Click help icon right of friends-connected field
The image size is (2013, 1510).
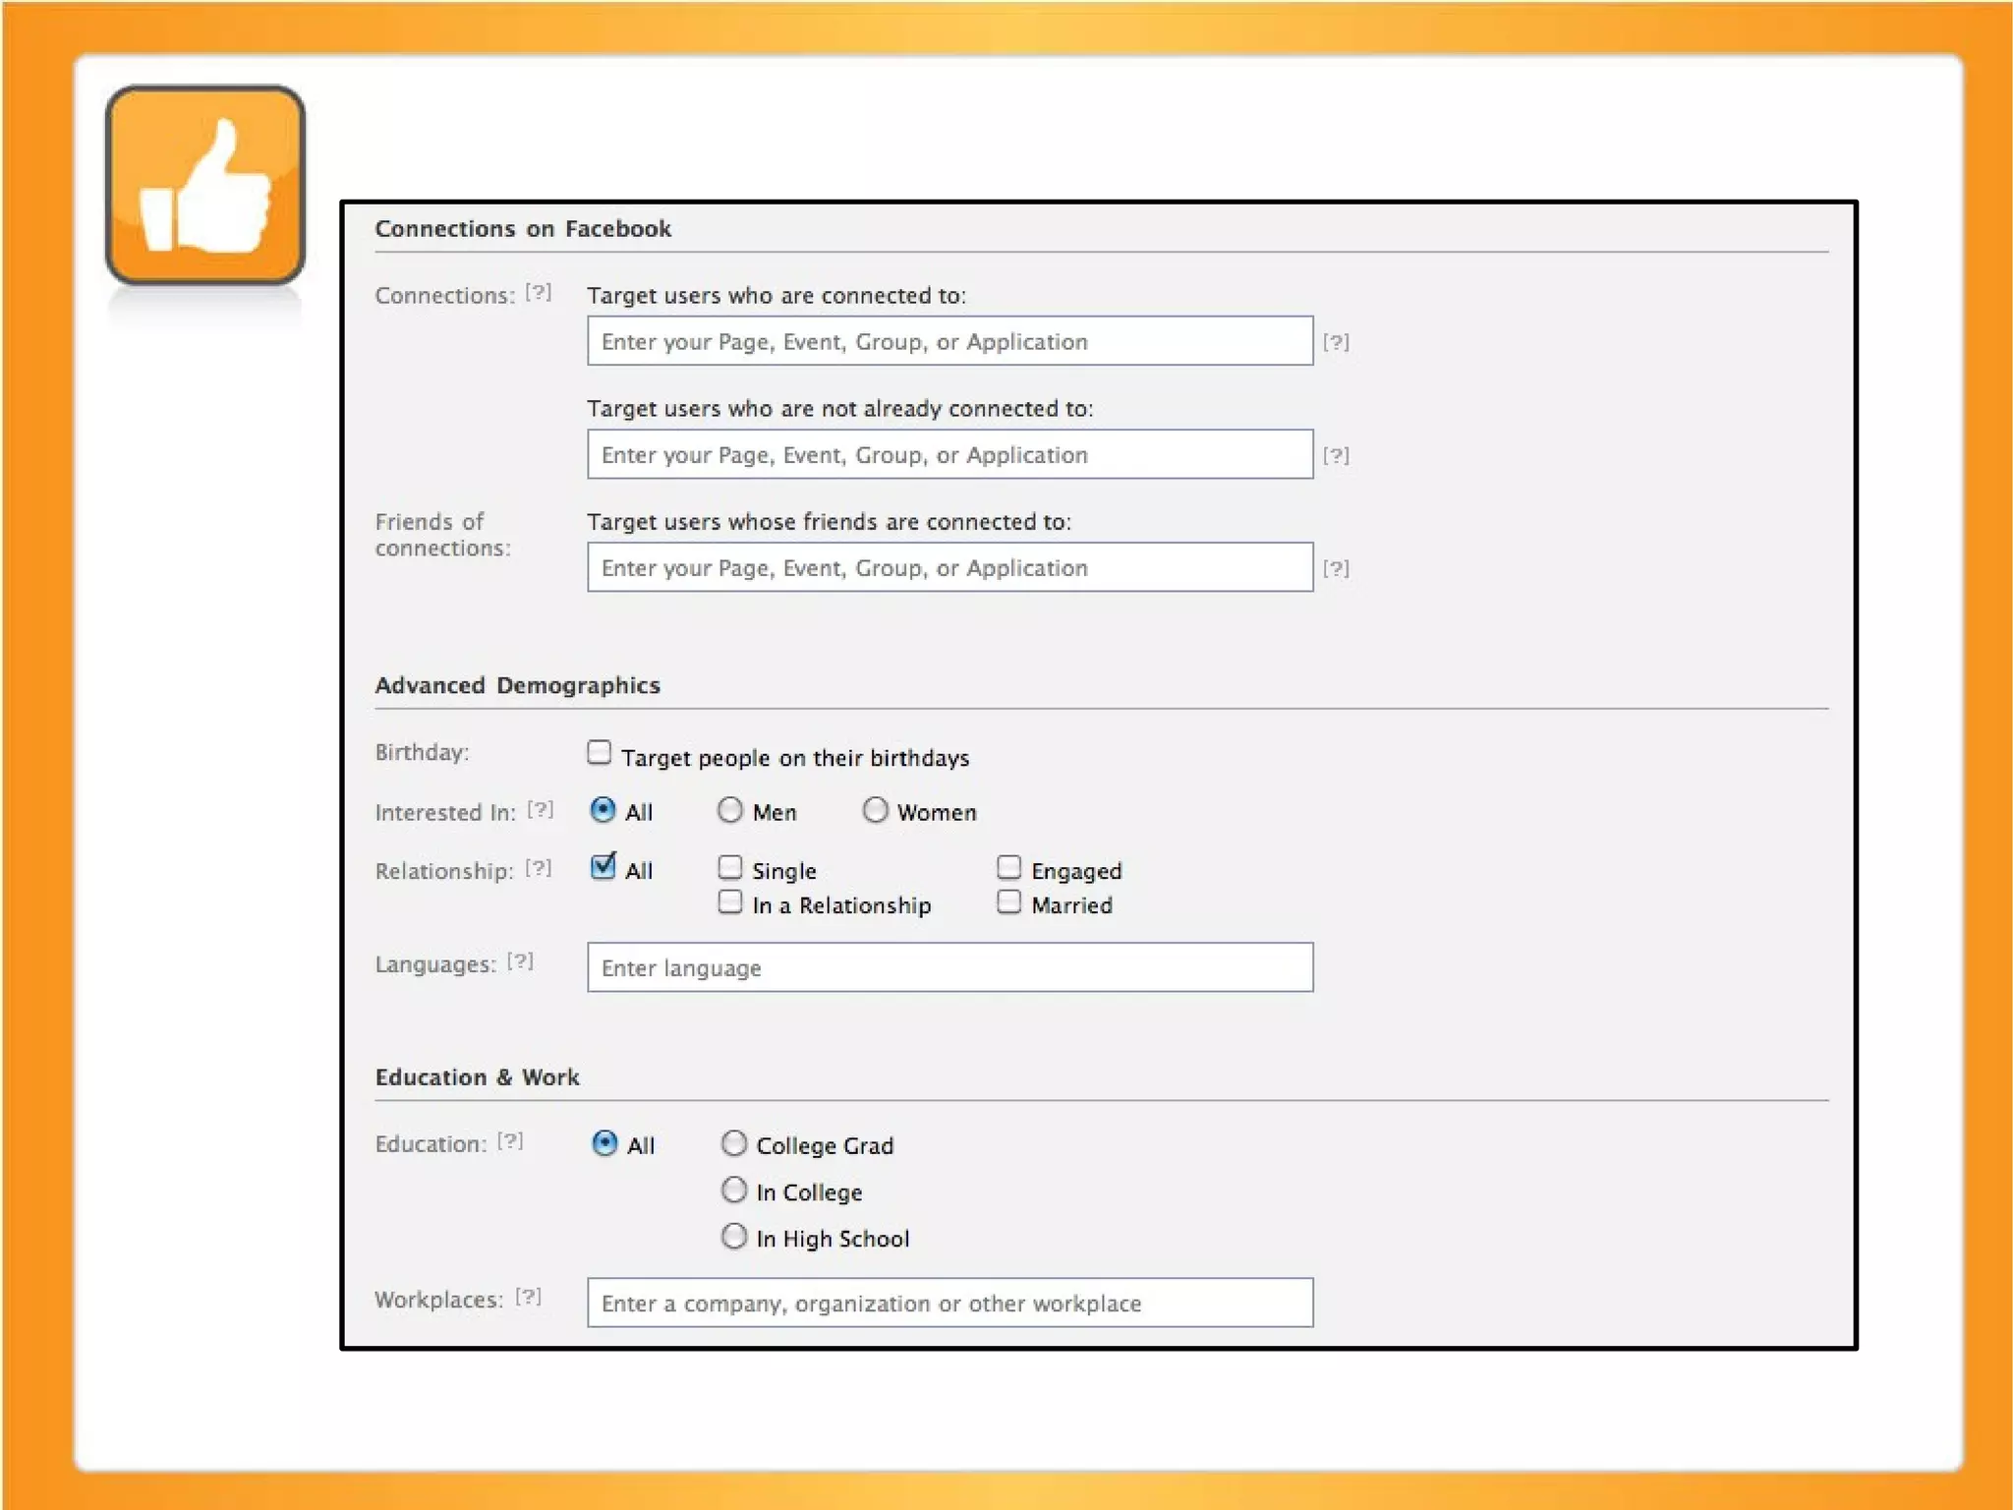(1335, 568)
